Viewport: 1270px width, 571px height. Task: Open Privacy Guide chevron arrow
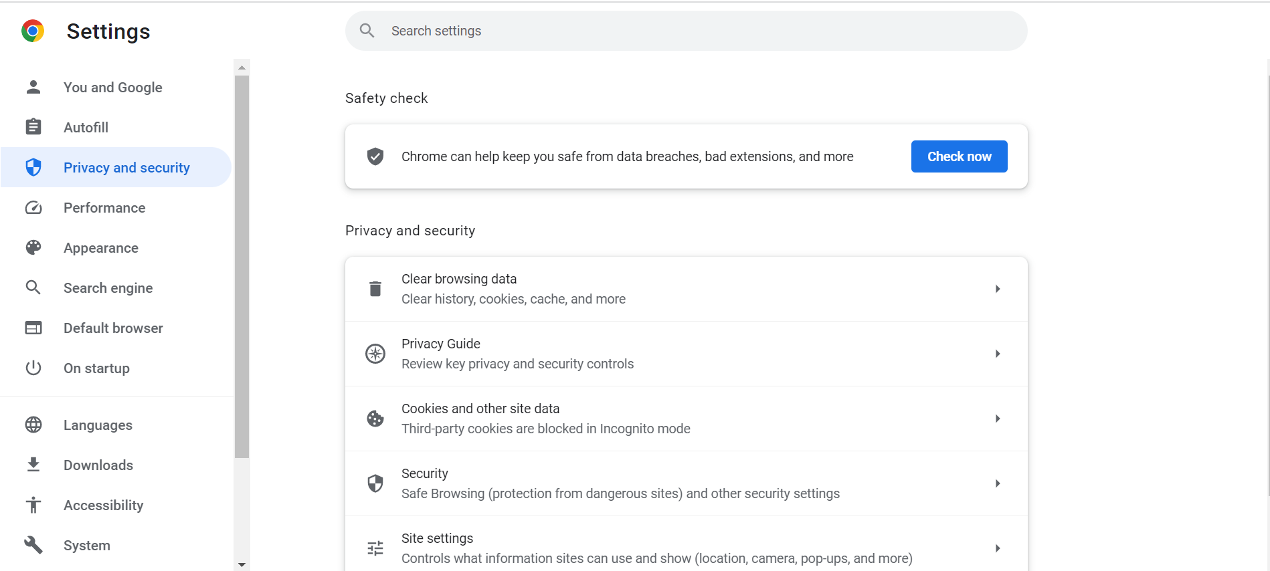point(997,354)
